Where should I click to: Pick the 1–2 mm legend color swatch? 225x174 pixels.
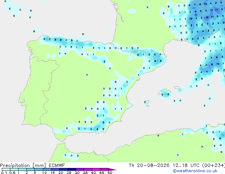[22, 169]
